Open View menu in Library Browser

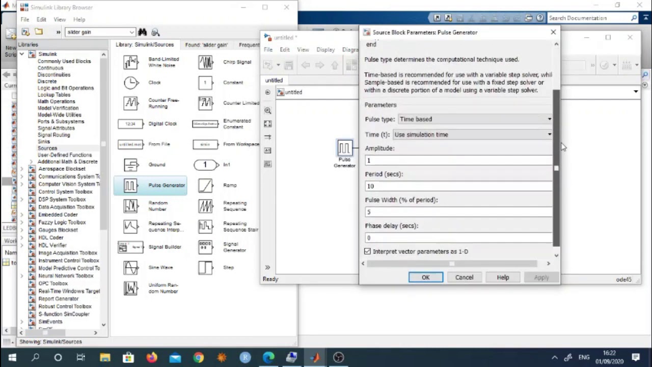60,19
